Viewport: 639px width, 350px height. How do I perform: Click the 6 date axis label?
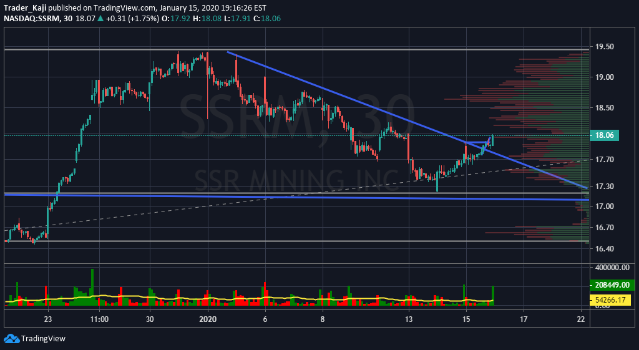tap(265, 319)
